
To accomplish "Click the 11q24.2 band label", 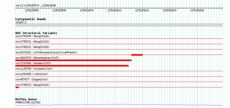I will click(x=21, y=22).
